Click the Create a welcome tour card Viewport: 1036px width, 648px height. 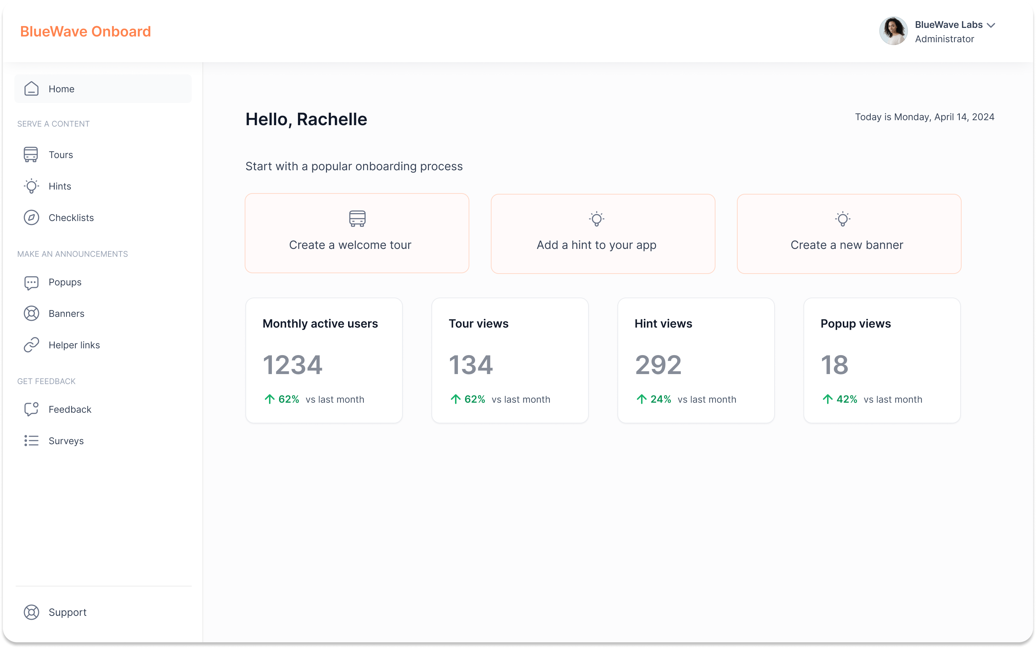click(x=357, y=233)
